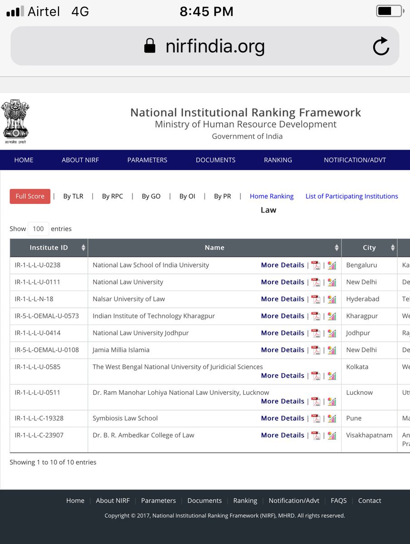Tap the lock icon in the address bar
410x544 pixels.
click(150, 46)
